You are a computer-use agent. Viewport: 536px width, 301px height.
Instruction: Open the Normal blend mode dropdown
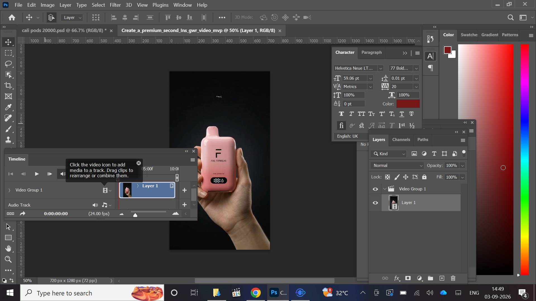click(397, 166)
